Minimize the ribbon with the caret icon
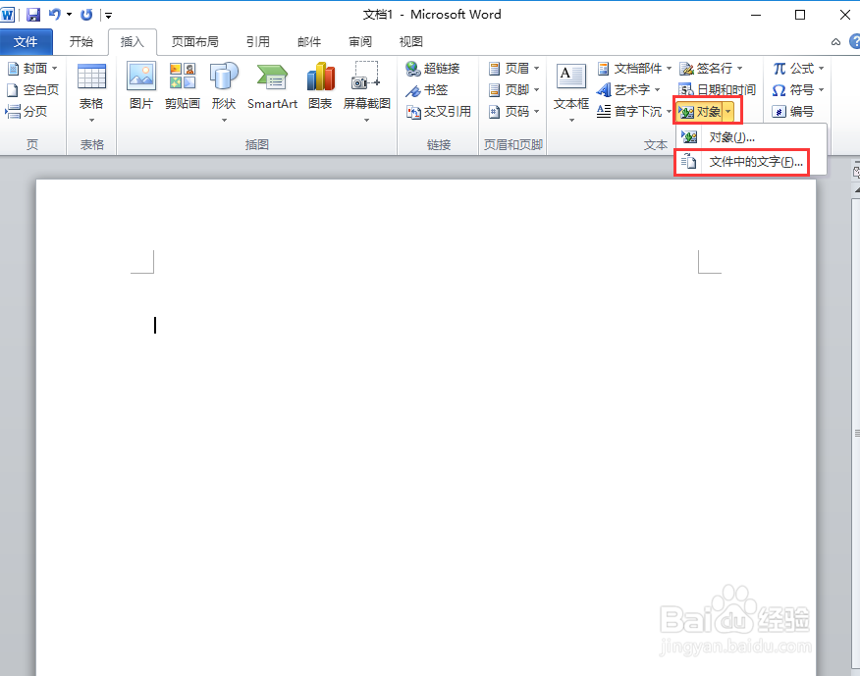This screenshot has width=860, height=676. (835, 42)
